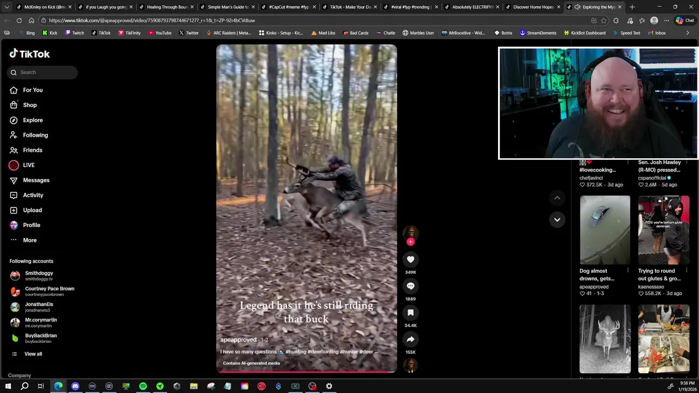
Task: Open the night-vision deer video thumbnail
Action: point(605,339)
